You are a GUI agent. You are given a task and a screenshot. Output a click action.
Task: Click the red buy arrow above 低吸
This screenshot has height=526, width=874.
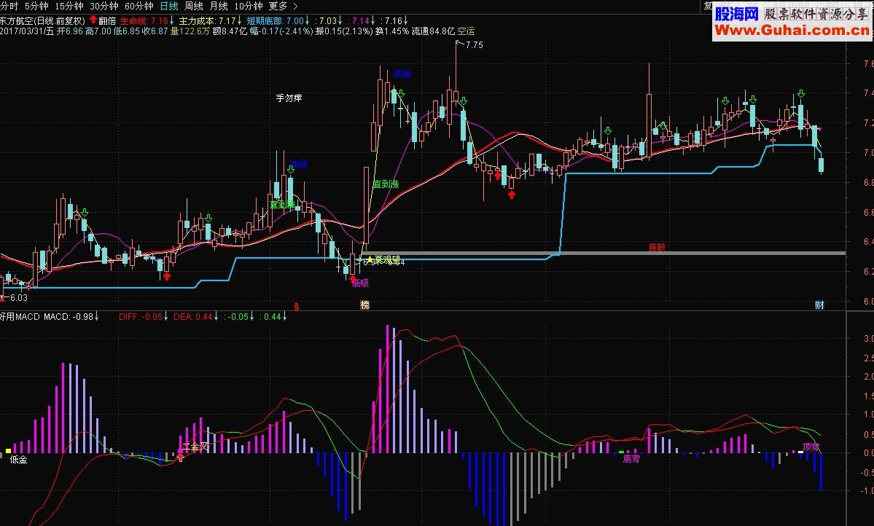click(352, 278)
